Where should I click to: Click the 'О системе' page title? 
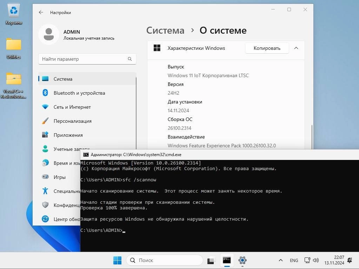click(x=223, y=31)
